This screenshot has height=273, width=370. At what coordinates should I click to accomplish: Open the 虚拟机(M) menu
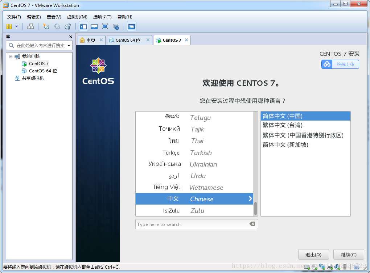pos(77,17)
